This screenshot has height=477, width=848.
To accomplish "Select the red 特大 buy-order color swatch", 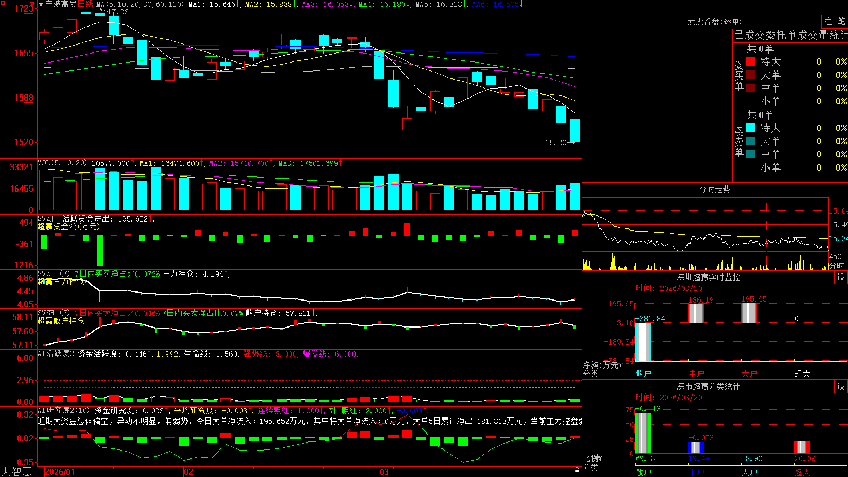I will pyautogui.click(x=750, y=61).
